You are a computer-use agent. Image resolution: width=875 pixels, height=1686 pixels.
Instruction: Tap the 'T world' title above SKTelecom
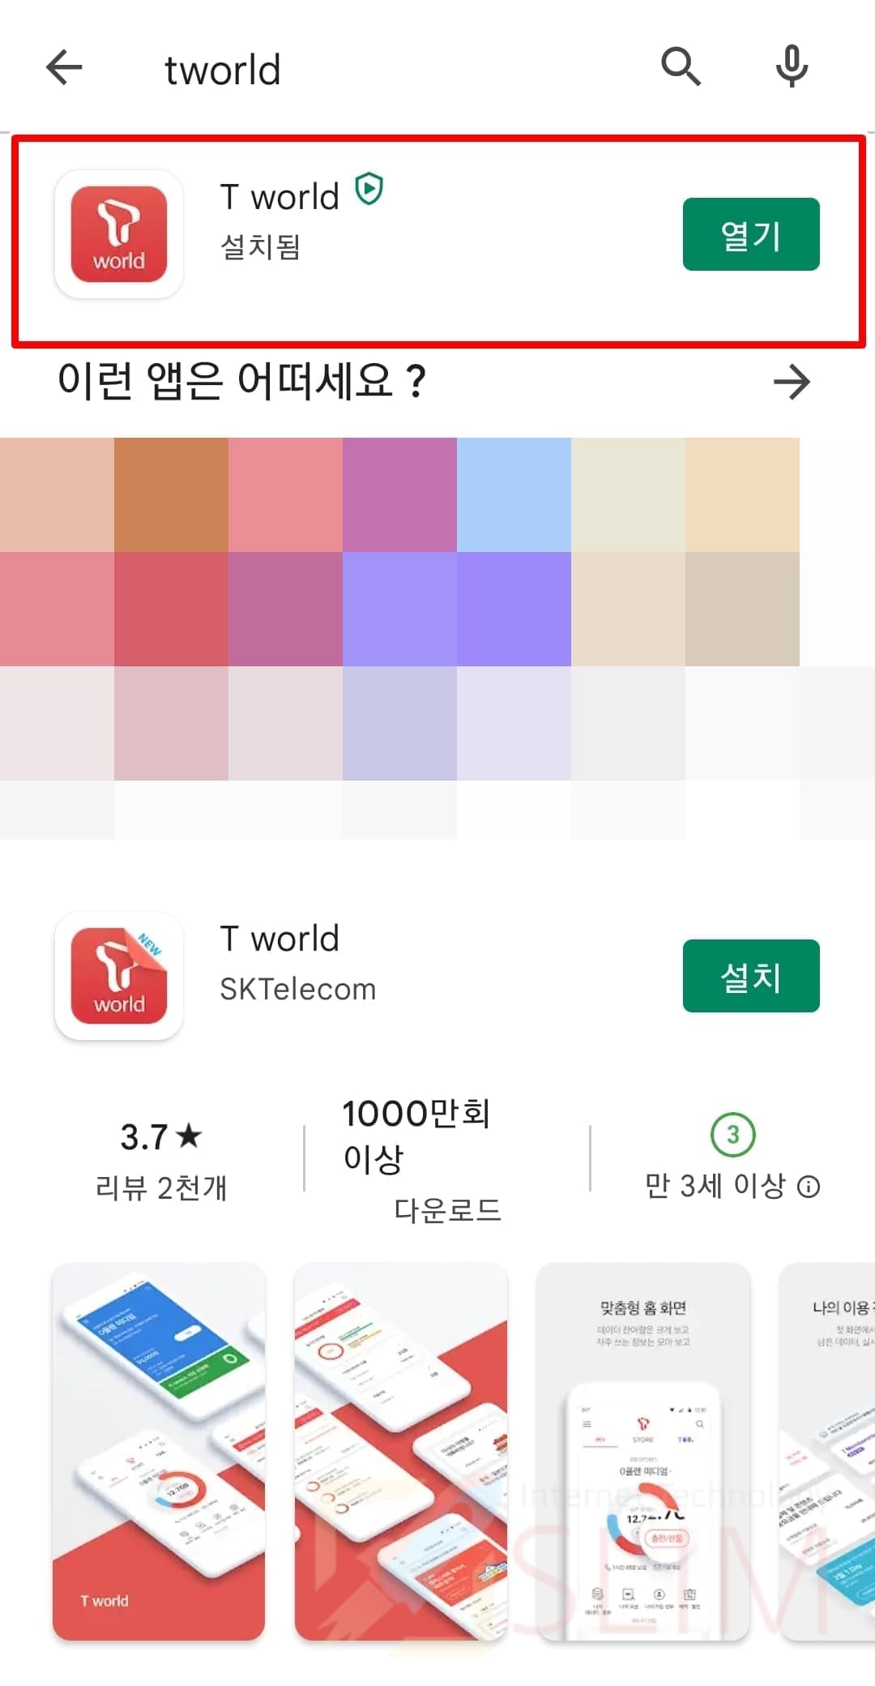tap(280, 939)
